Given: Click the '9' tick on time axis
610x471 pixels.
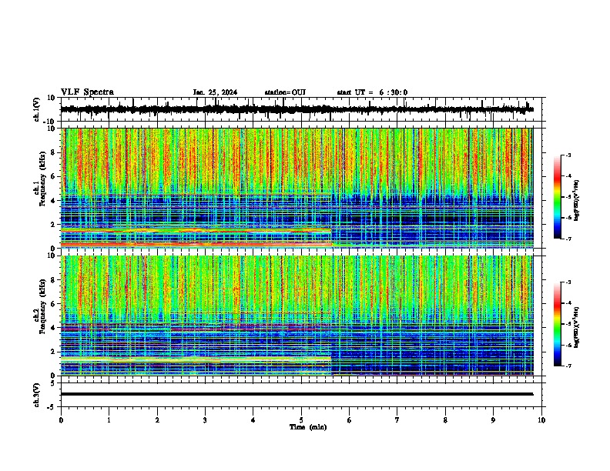Looking at the screenshot, I should 493,420.
